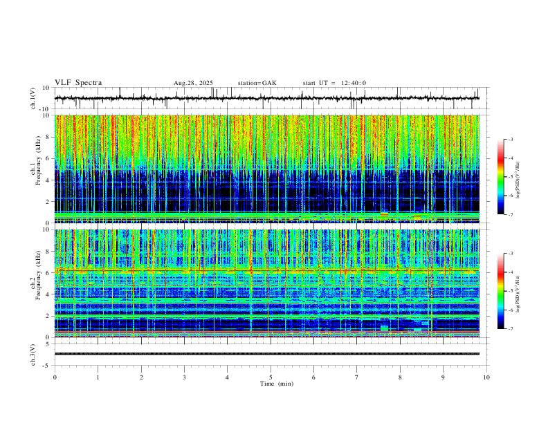Click the ch.2 spectrogram color scale bar

tap(501, 291)
